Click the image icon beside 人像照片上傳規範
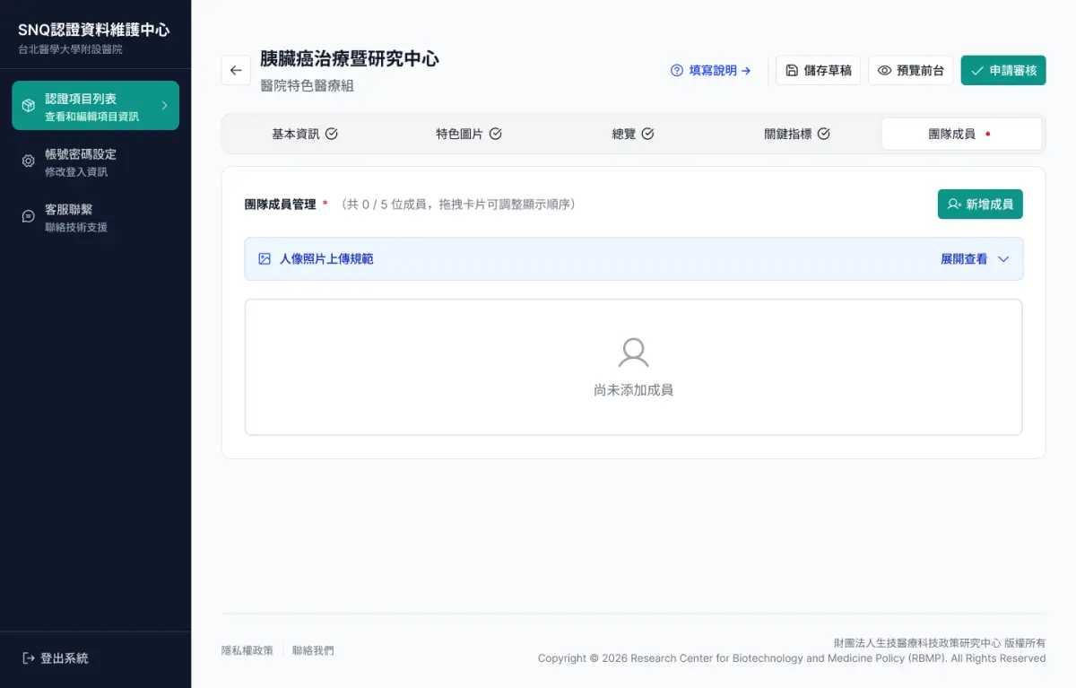Screen dimensions: 1076x688 click(x=263, y=258)
